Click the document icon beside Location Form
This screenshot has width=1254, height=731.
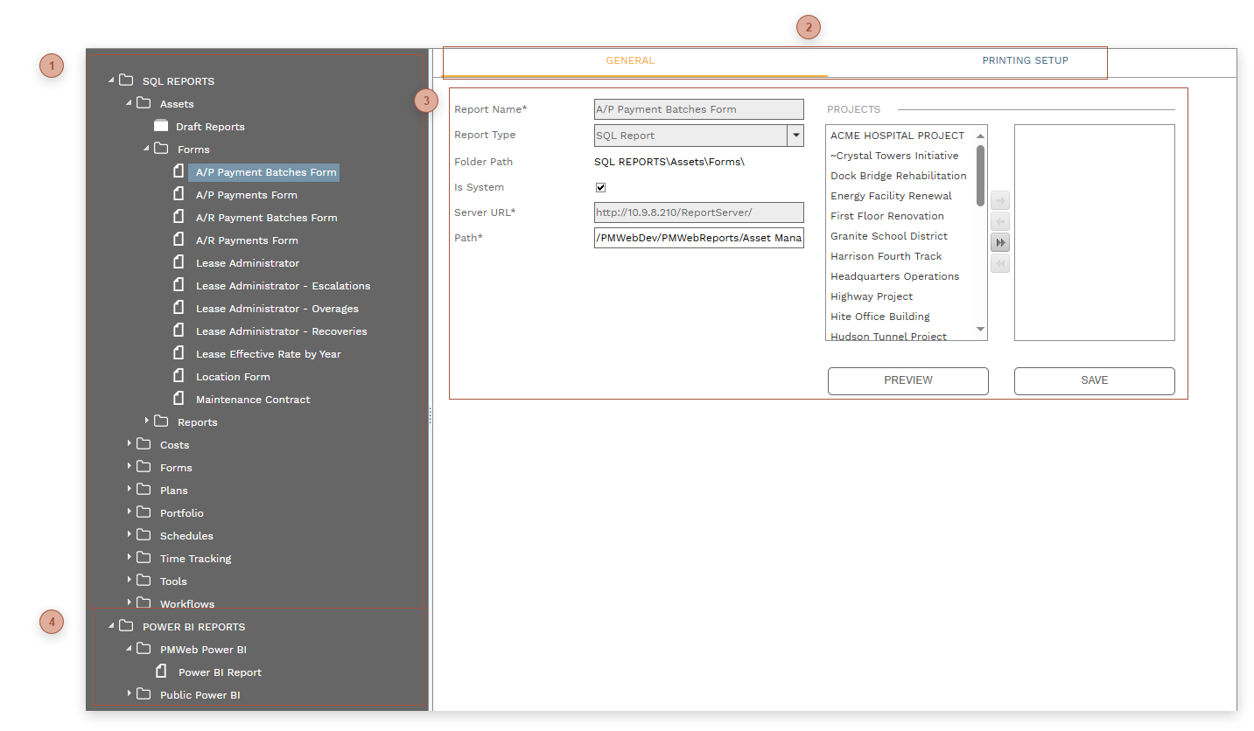tap(179, 376)
